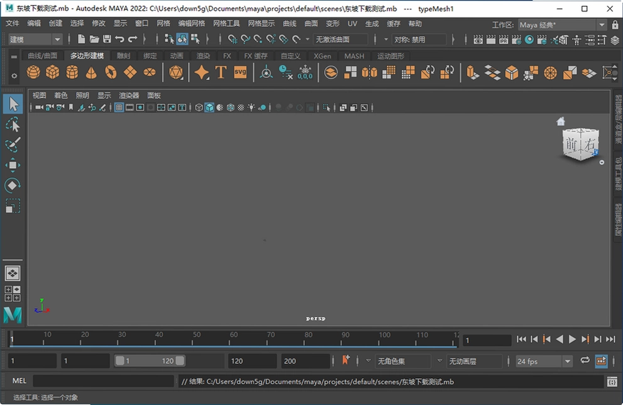Click the Mirror shelf icon

(369, 72)
